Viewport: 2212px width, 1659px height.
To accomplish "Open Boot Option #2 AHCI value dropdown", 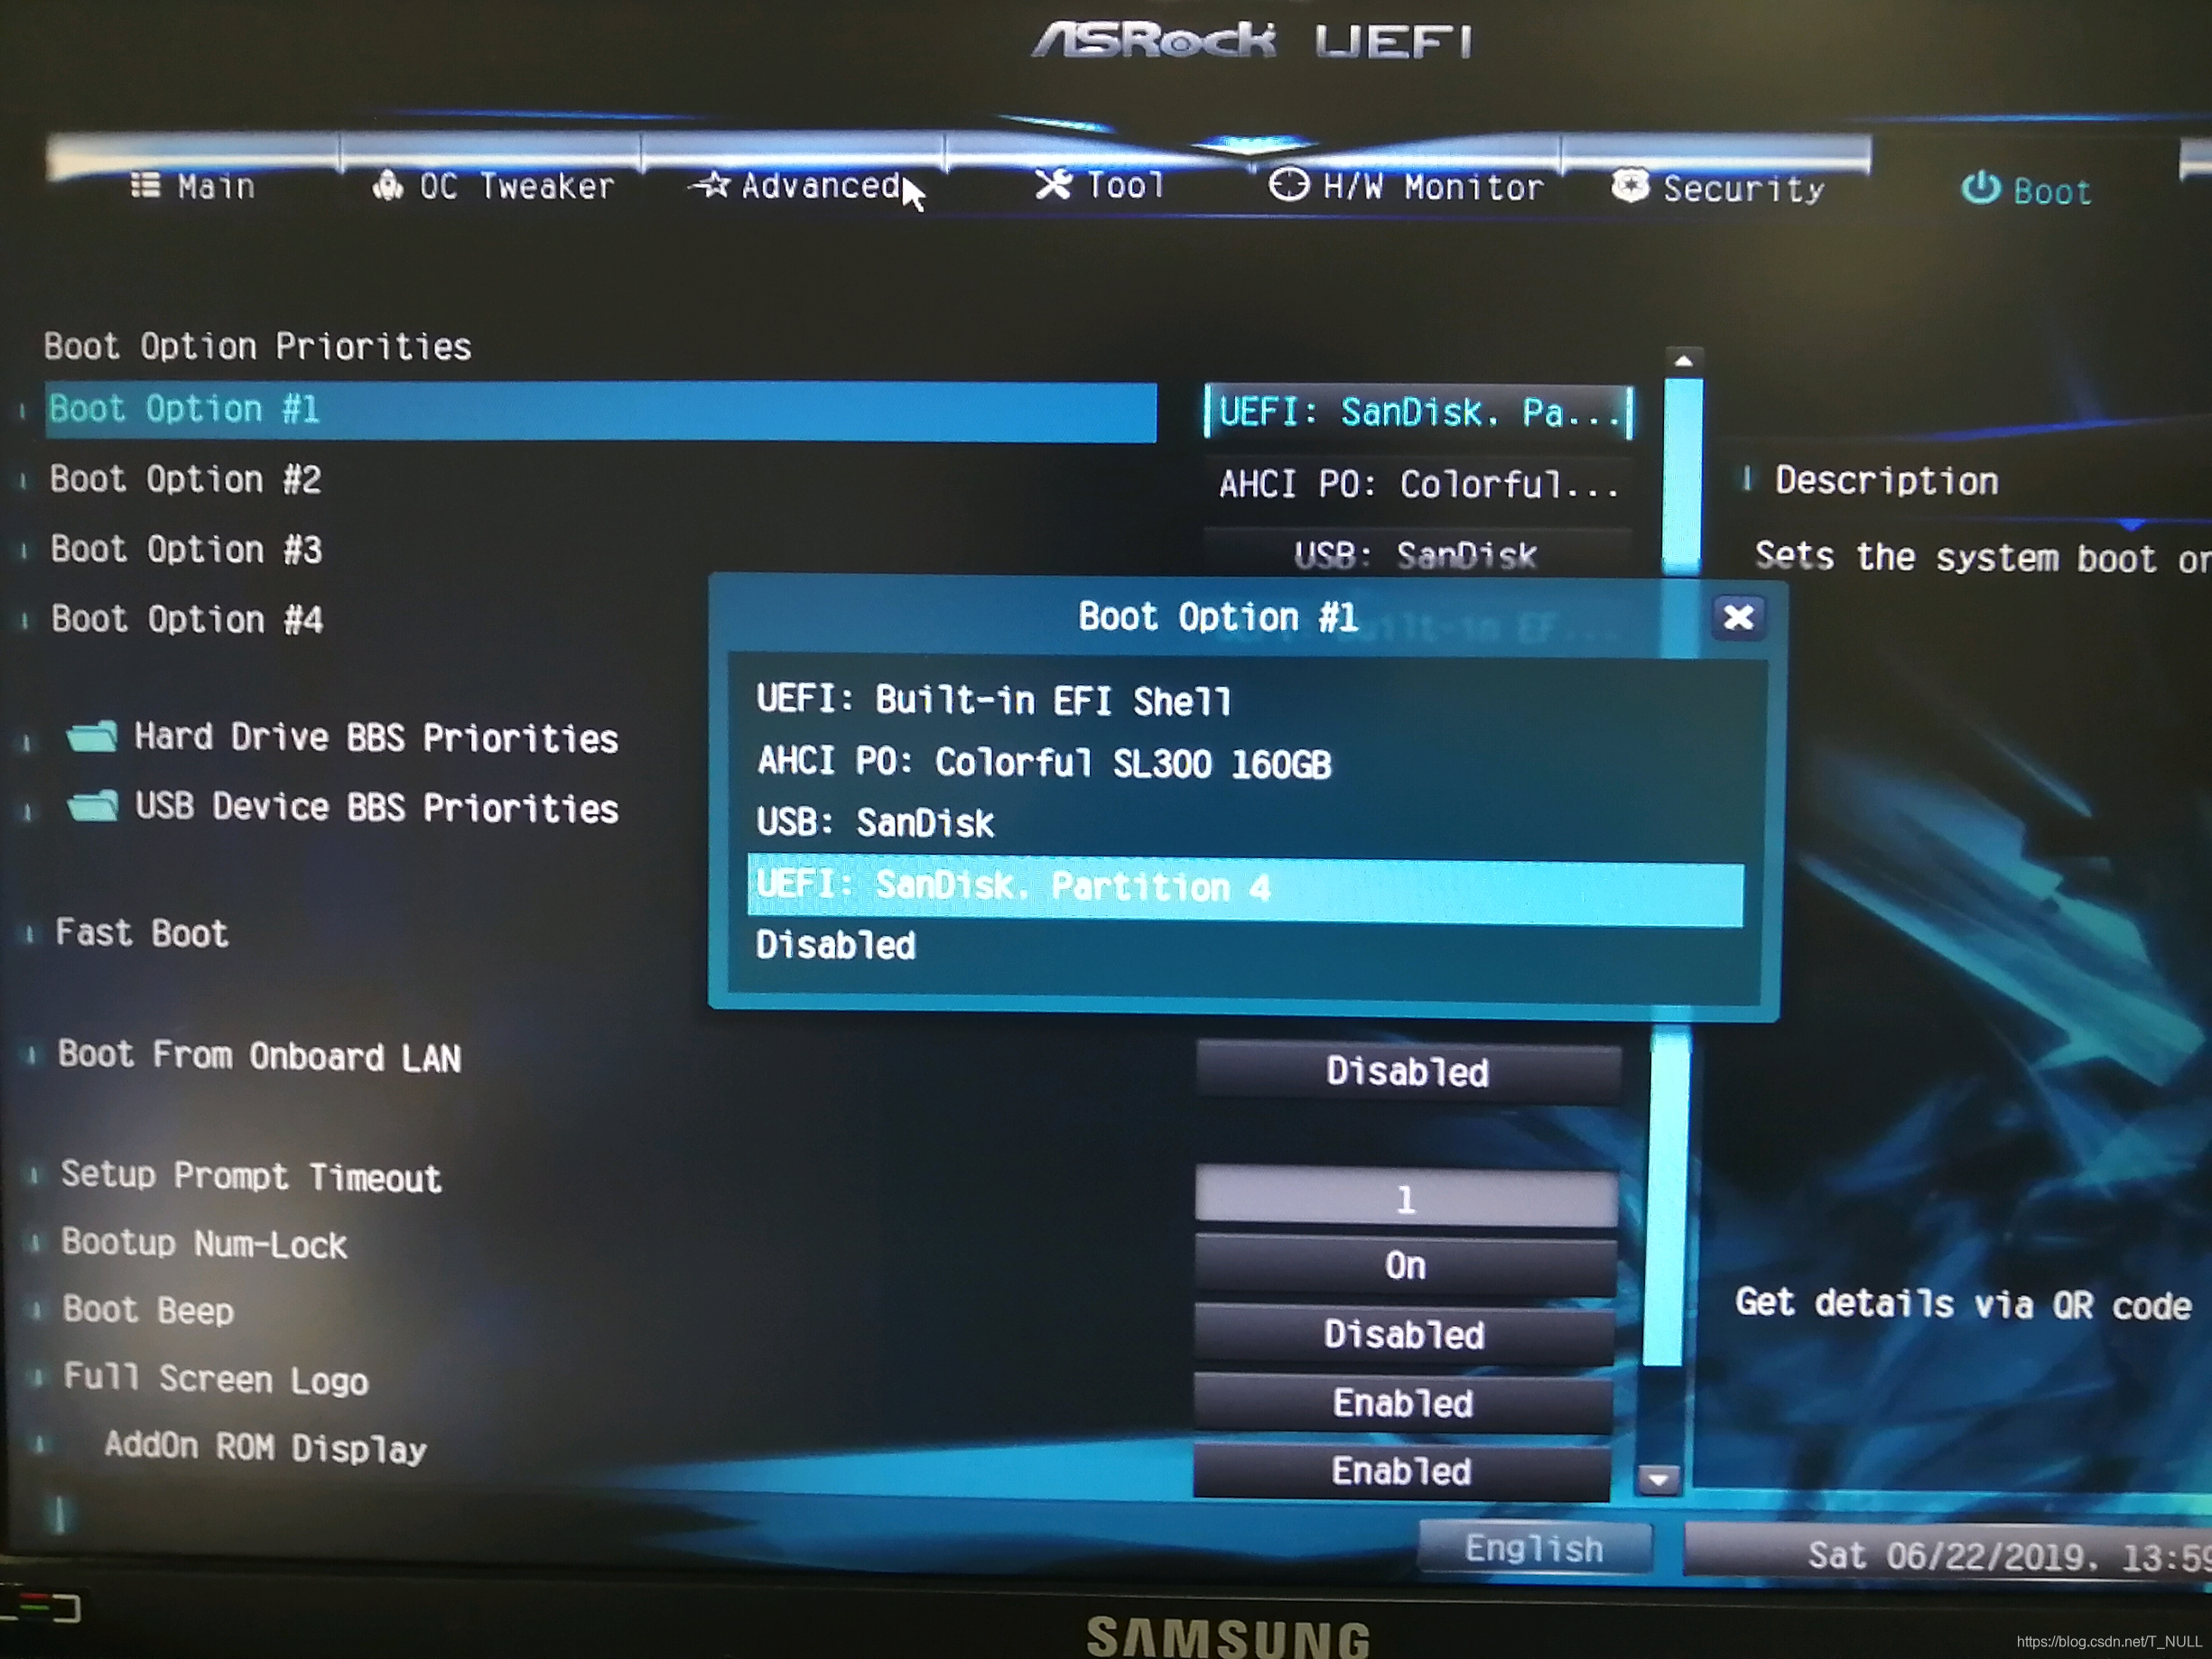I will [1418, 485].
